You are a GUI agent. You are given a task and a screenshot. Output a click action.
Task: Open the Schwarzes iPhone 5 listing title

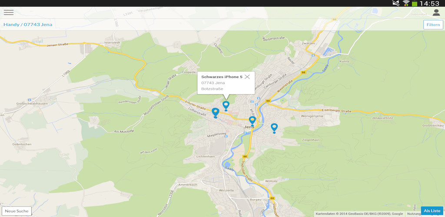[222, 77]
